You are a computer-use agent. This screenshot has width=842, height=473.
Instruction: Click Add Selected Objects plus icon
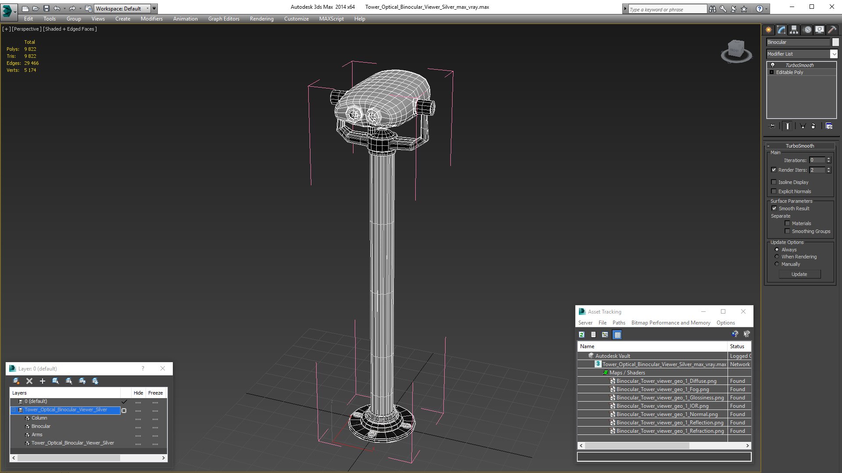(x=43, y=381)
